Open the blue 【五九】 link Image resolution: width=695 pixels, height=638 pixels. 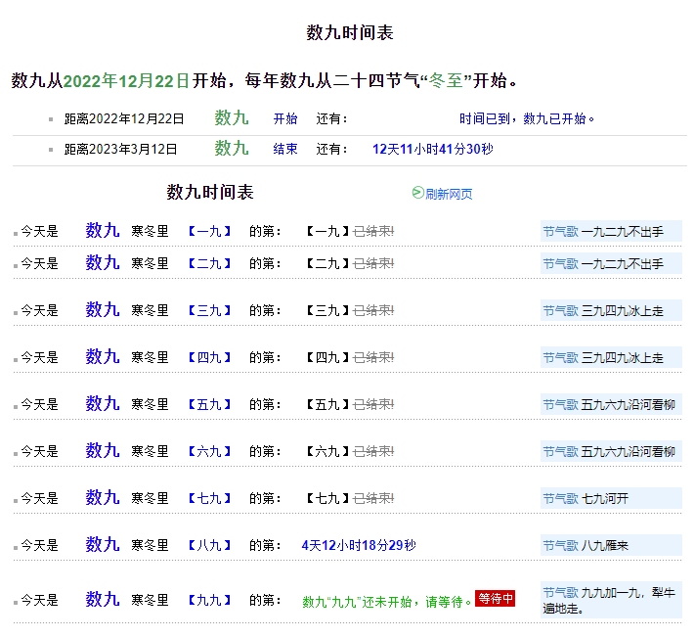(x=209, y=405)
